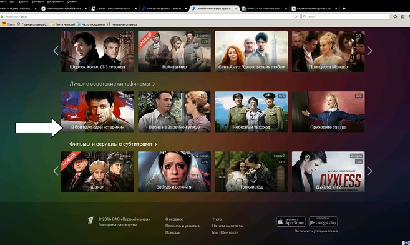The image size is (410, 245).
Task: Open the Война и мир series thumbnail
Action: pyautogui.click(x=174, y=51)
